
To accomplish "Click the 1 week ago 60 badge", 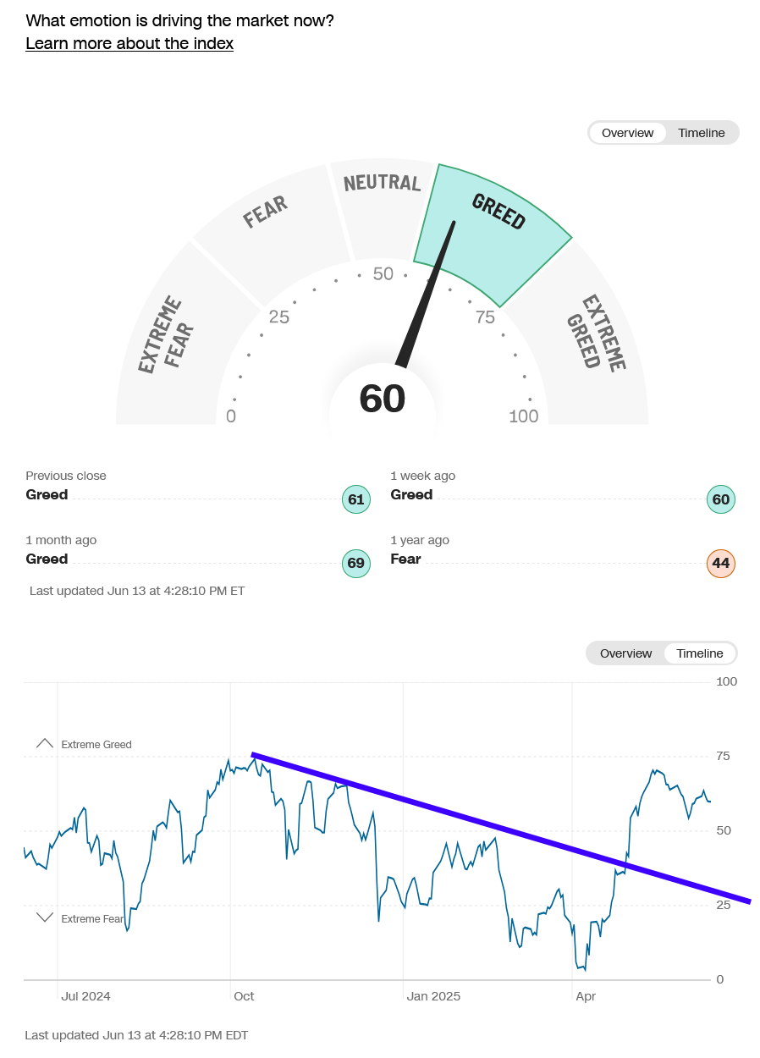I will 721,499.
